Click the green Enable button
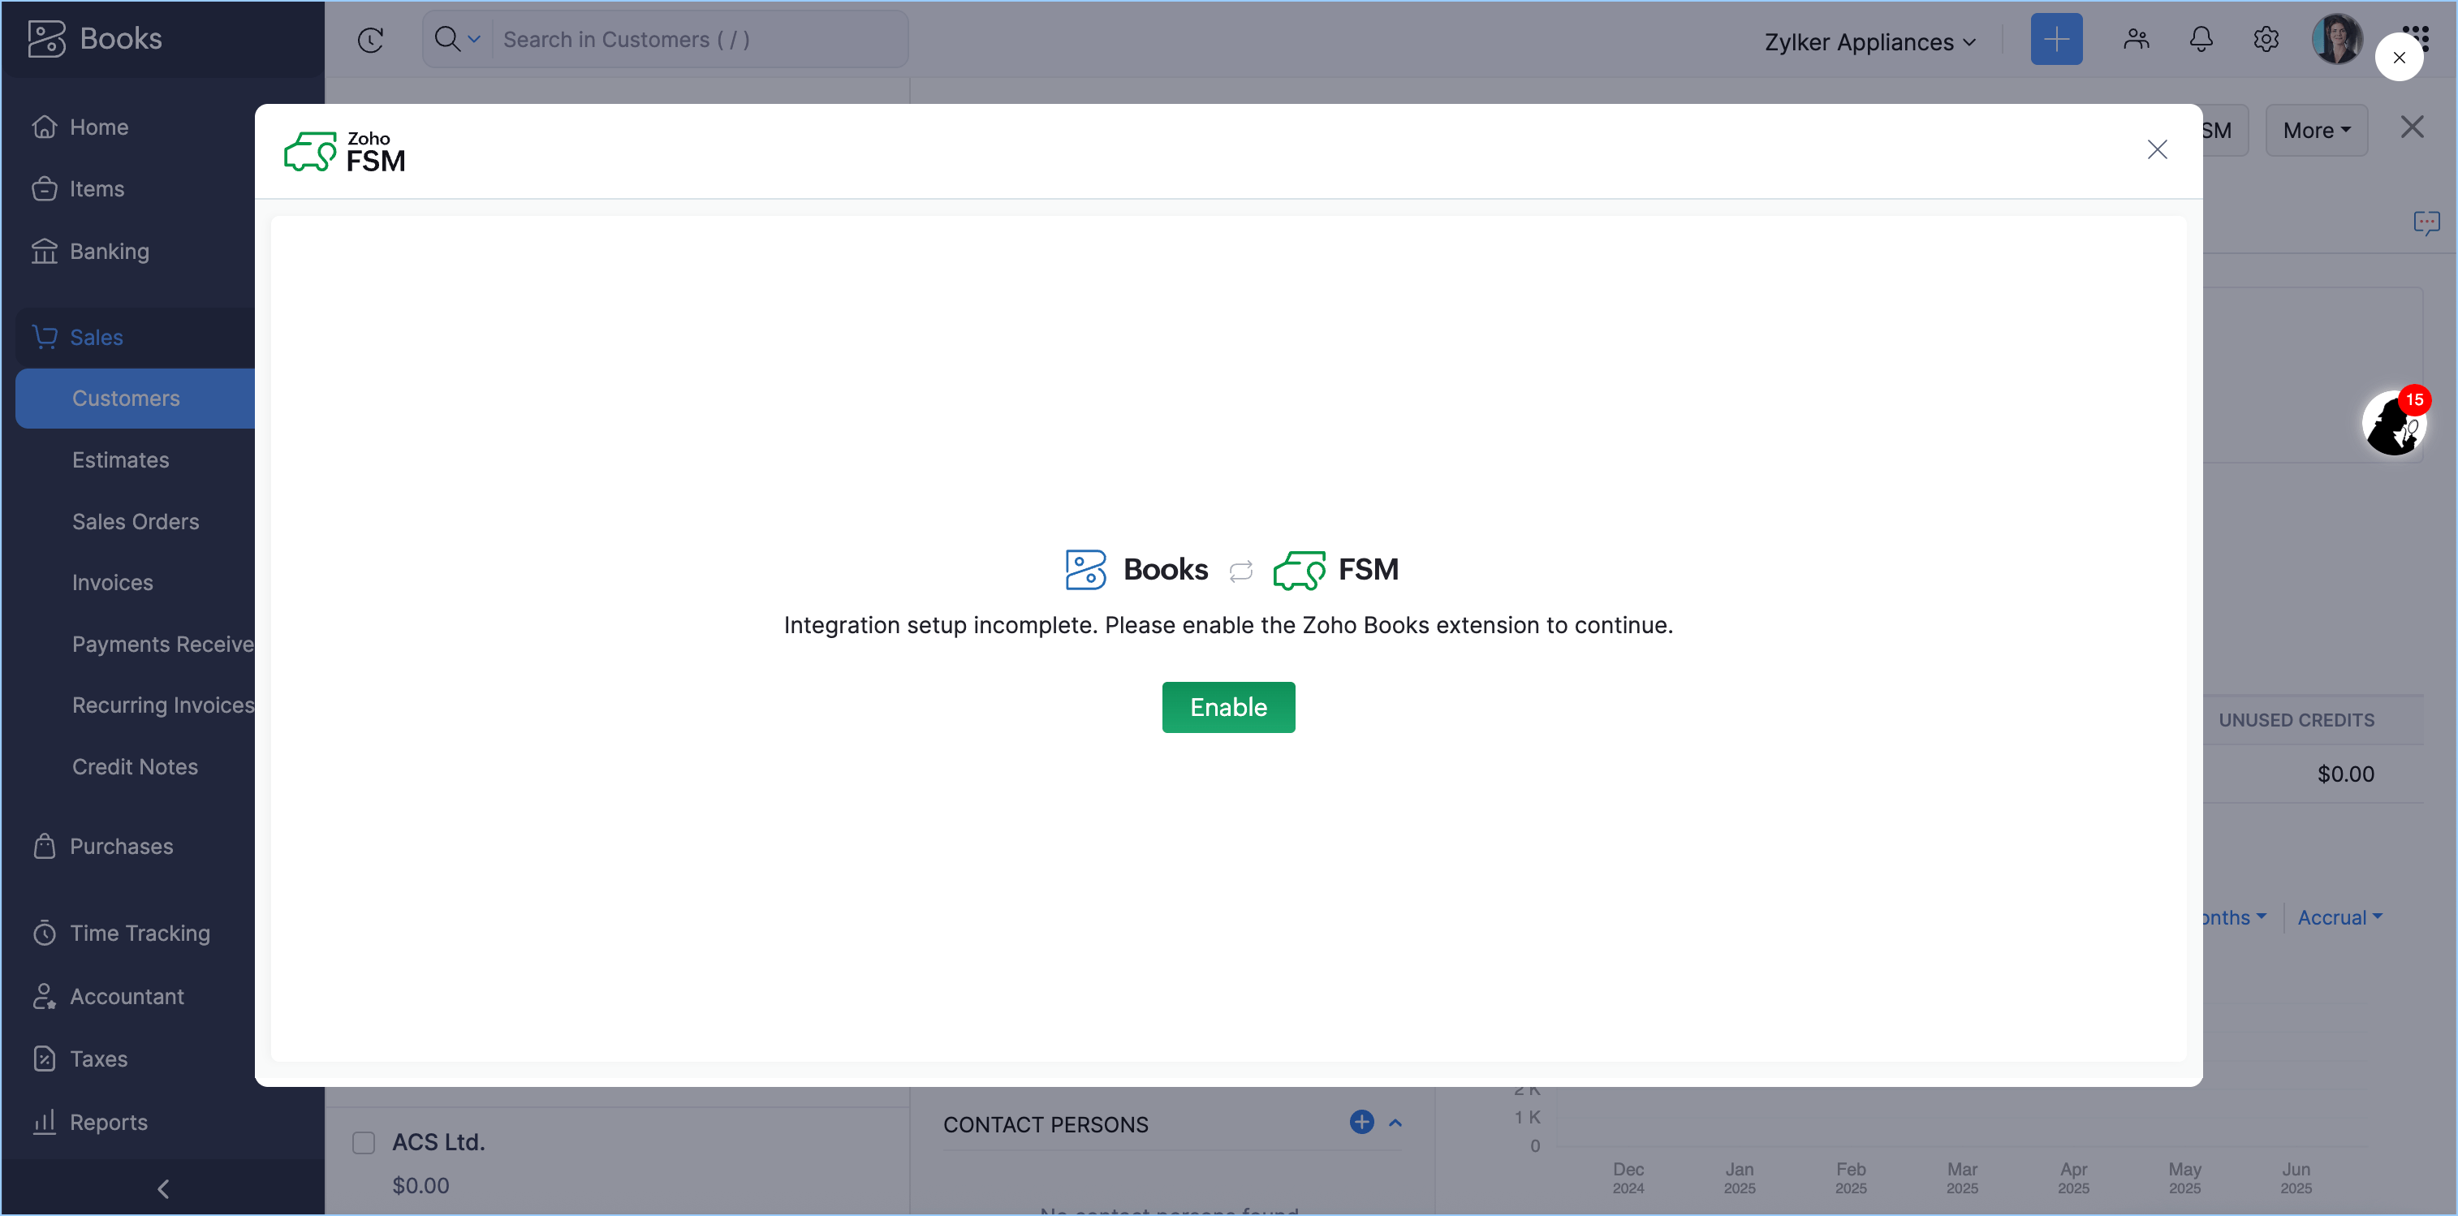Viewport: 2458px width, 1216px height. tap(1228, 707)
